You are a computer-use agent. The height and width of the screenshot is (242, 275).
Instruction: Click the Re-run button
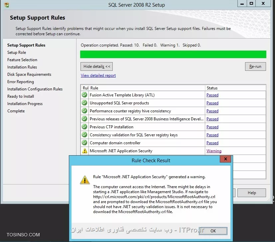pyautogui.click(x=255, y=66)
